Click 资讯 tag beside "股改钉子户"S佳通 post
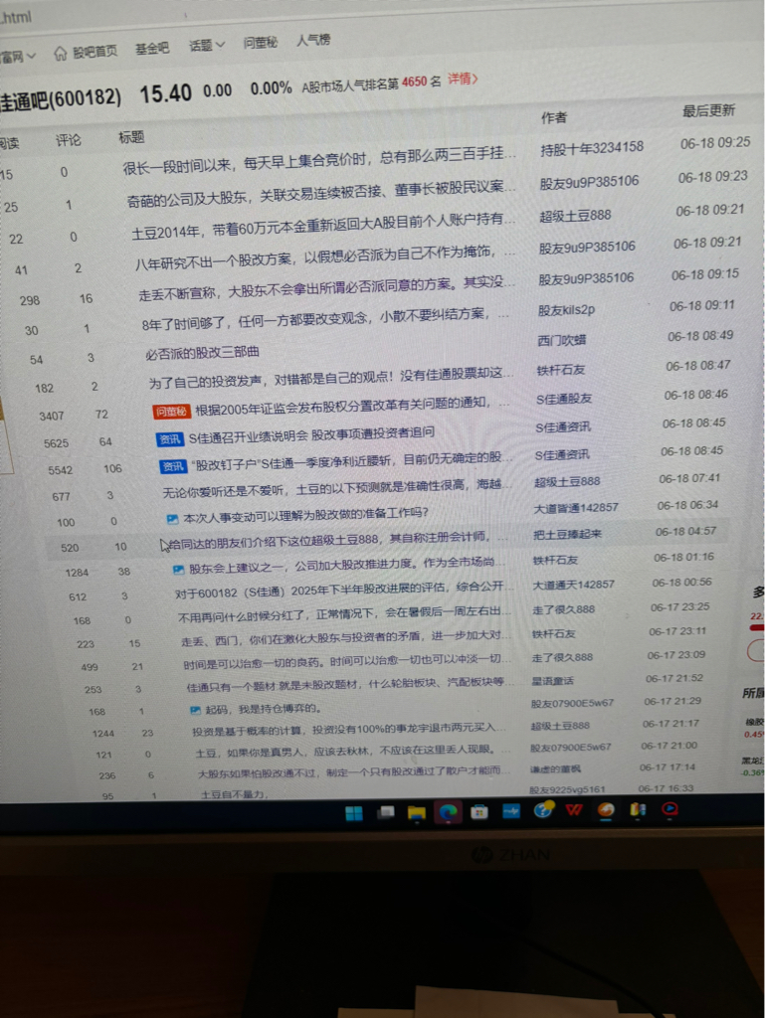765x1018 pixels. [173, 466]
